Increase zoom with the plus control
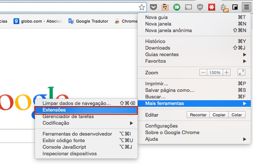Screen dimensions: 253x164 pos(226,72)
